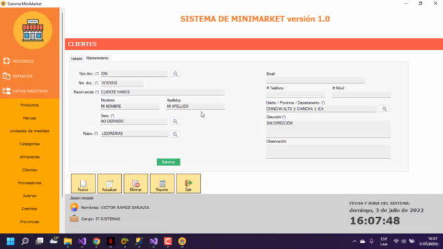Click the Nuevo button
The image size is (443, 249).
[x=83, y=184]
